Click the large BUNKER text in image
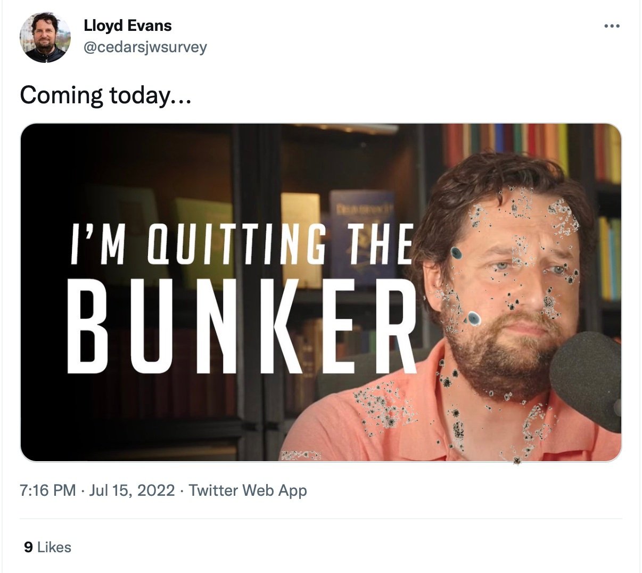 pos(242,327)
